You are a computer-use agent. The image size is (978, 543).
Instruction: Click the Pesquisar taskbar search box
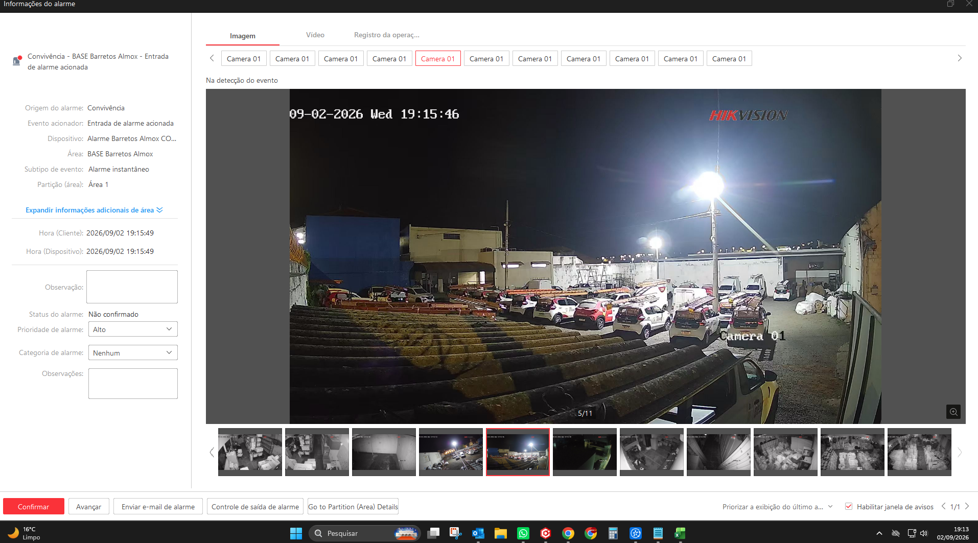pyautogui.click(x=364, y=533)
